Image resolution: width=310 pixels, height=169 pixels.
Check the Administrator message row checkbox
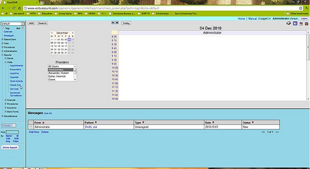31,127
